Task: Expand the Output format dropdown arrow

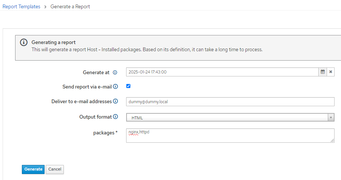Action: pos(331,117)
